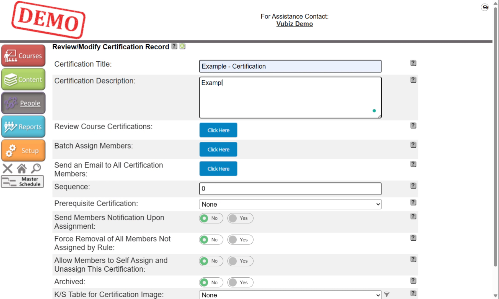Viewport: 499px width, 299px height.
Task: Click Here to email all certification members
Action: (218, 169)
